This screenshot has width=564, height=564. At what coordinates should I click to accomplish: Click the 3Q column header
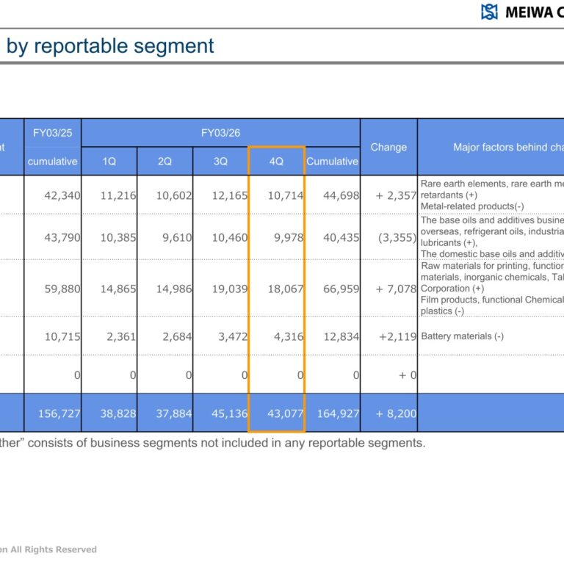[x=220, y=161]
